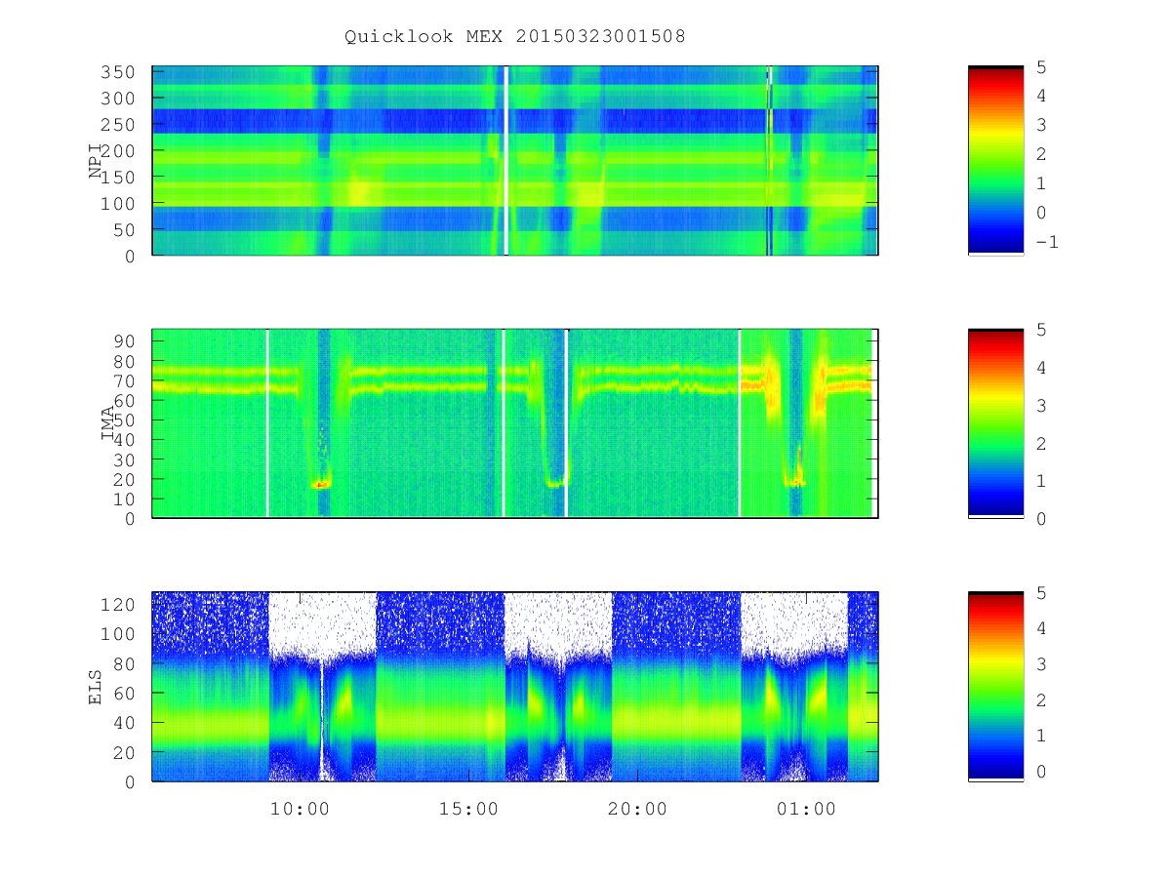Click inside the NPI spectrogram panel
Image resolution: width=1171 pixels, height=878 pixels.
click(515, 161)
